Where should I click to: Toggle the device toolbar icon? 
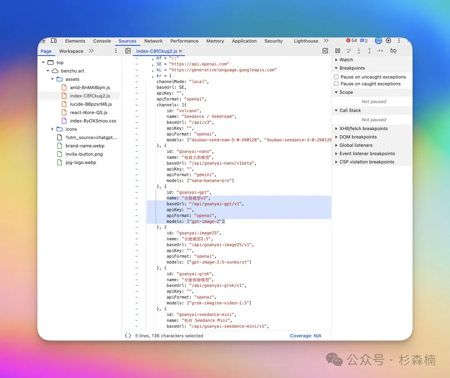coord(54,41)
